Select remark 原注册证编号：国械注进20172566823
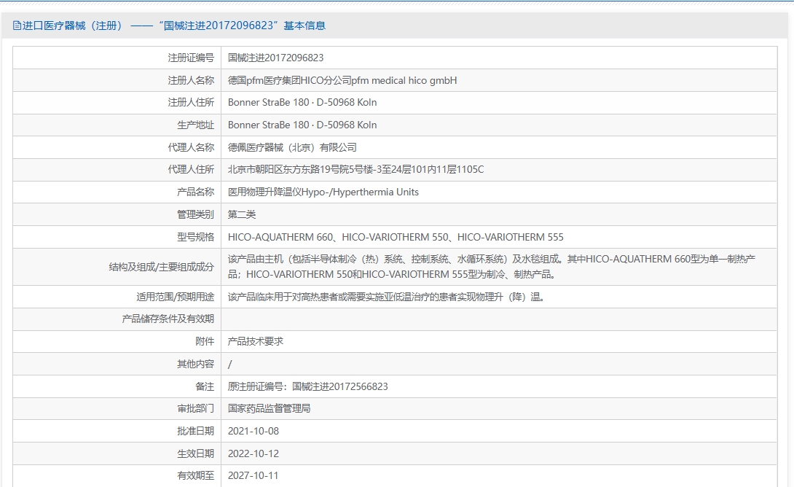The width and height of the screenshot is (794, 487). click(x=308, y=386)
